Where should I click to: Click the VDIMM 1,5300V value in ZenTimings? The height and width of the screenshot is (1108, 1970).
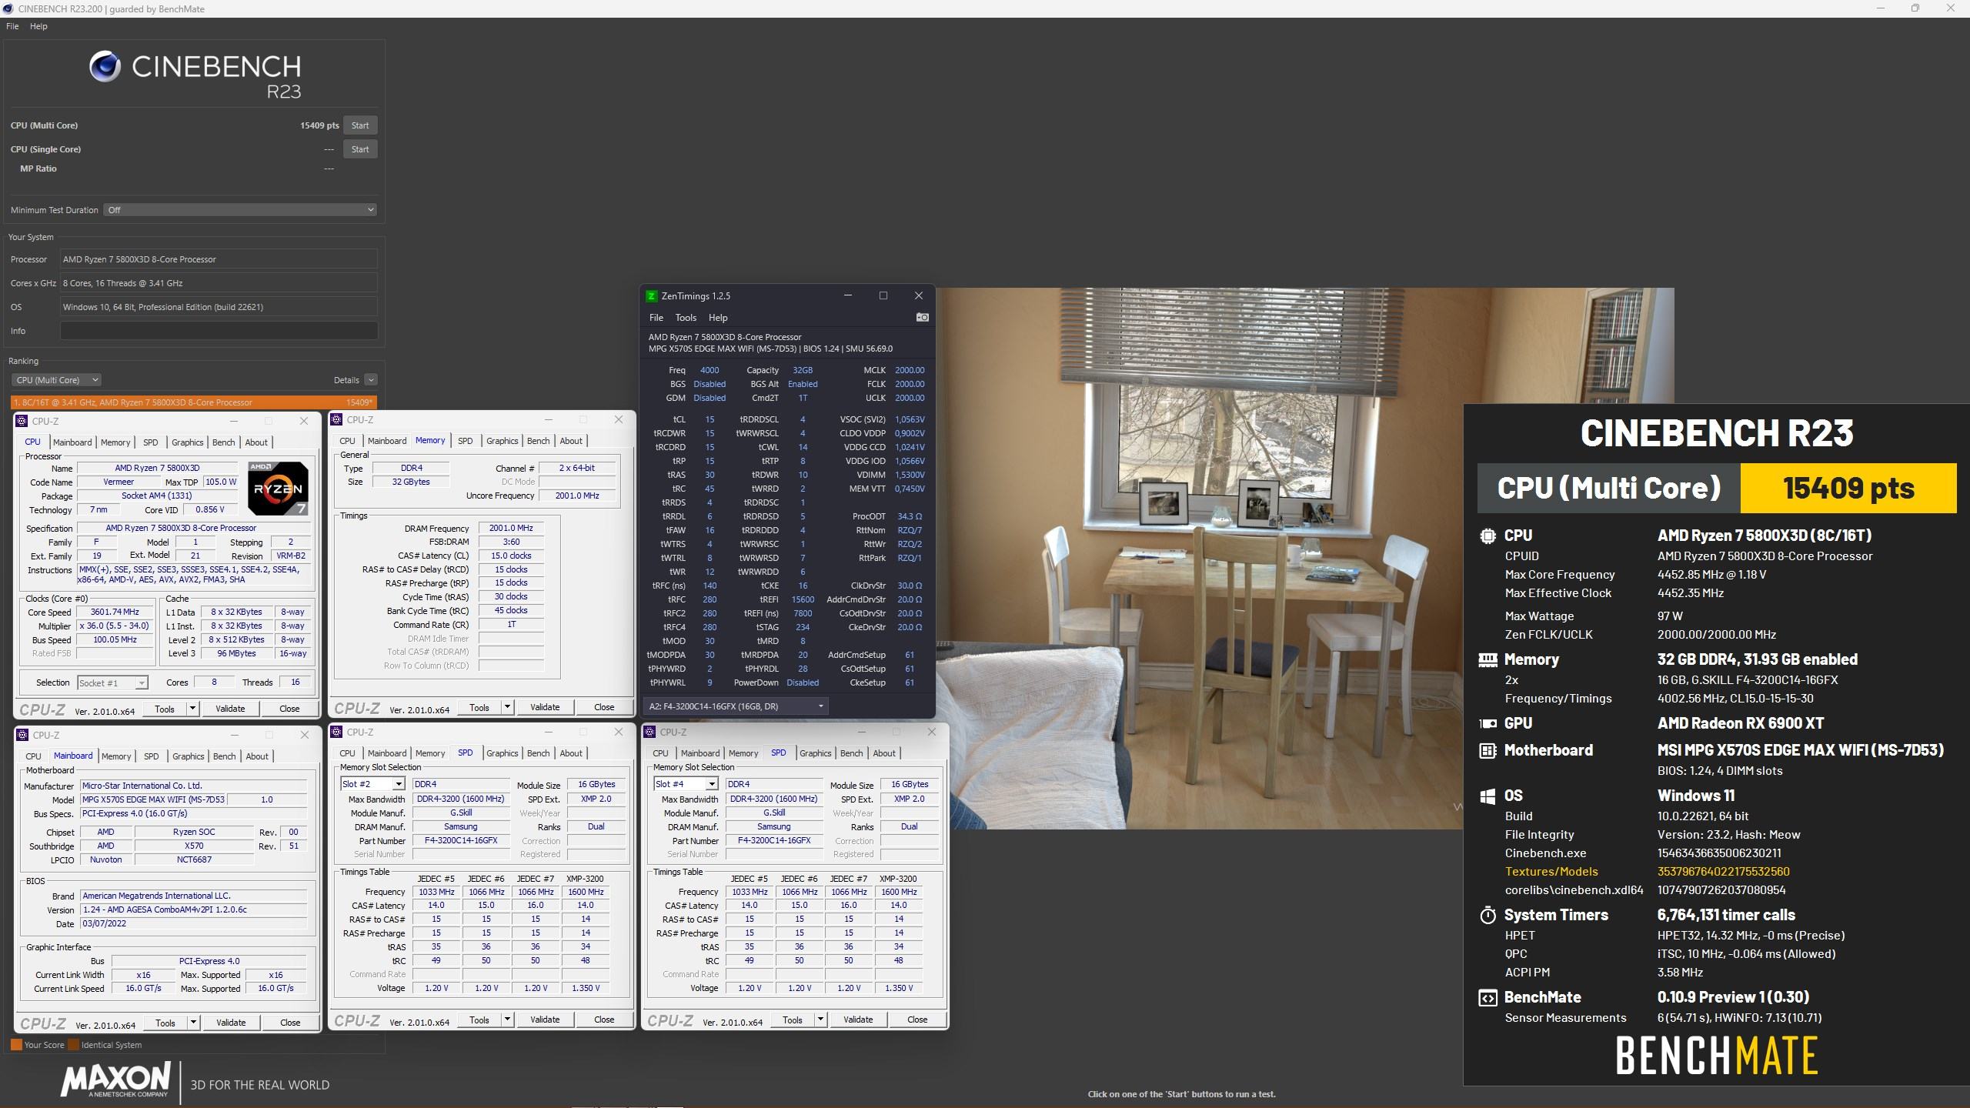(910, 475)
